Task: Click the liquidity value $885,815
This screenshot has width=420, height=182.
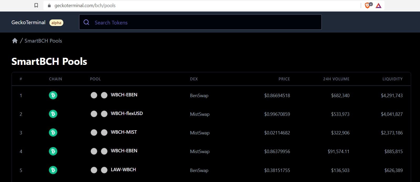Action: tap(393, 152)
